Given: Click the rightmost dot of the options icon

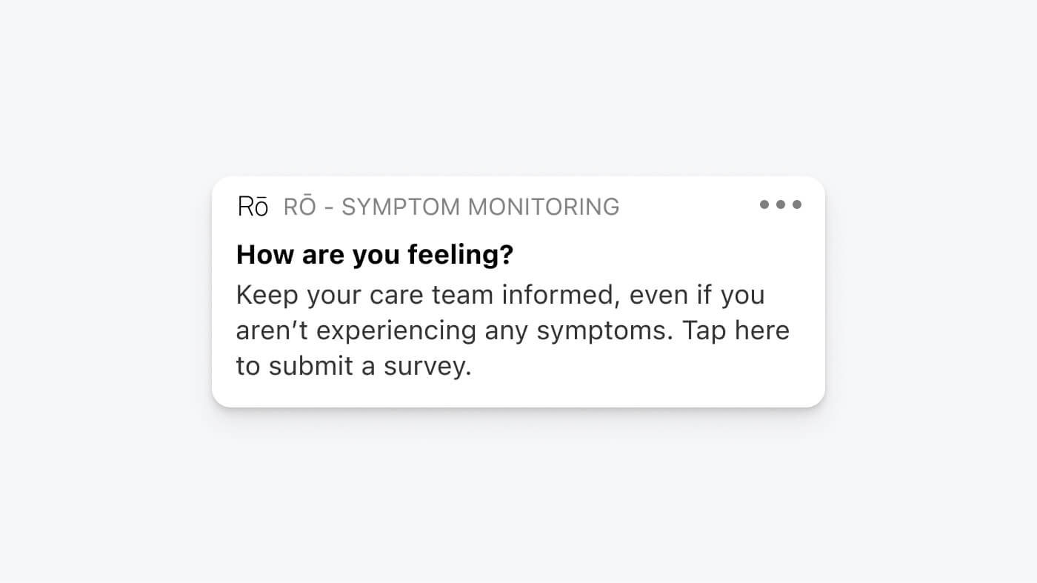Looking at the screenshot, I should click(x=797, y=204).
